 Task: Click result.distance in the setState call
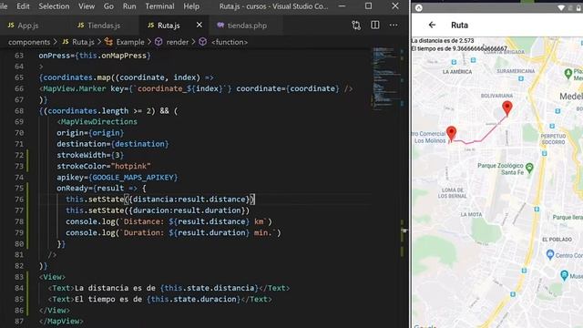[211, 200]
